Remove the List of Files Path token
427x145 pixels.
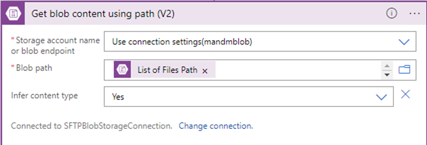point(205,71)
